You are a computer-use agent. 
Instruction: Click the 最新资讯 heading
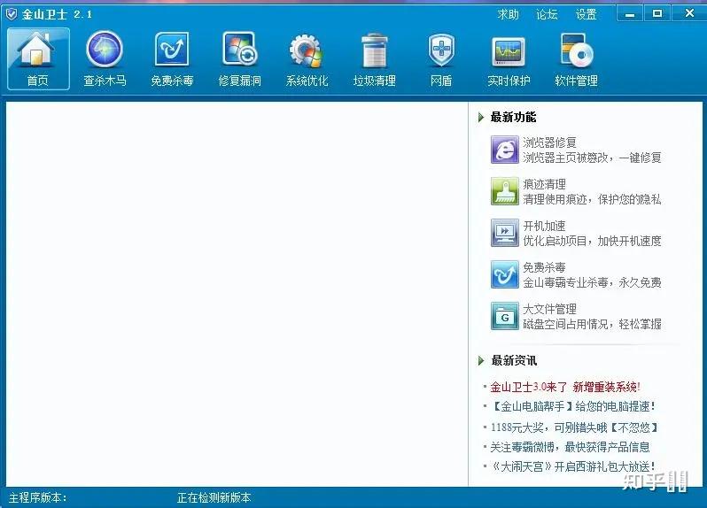point(514,361)
